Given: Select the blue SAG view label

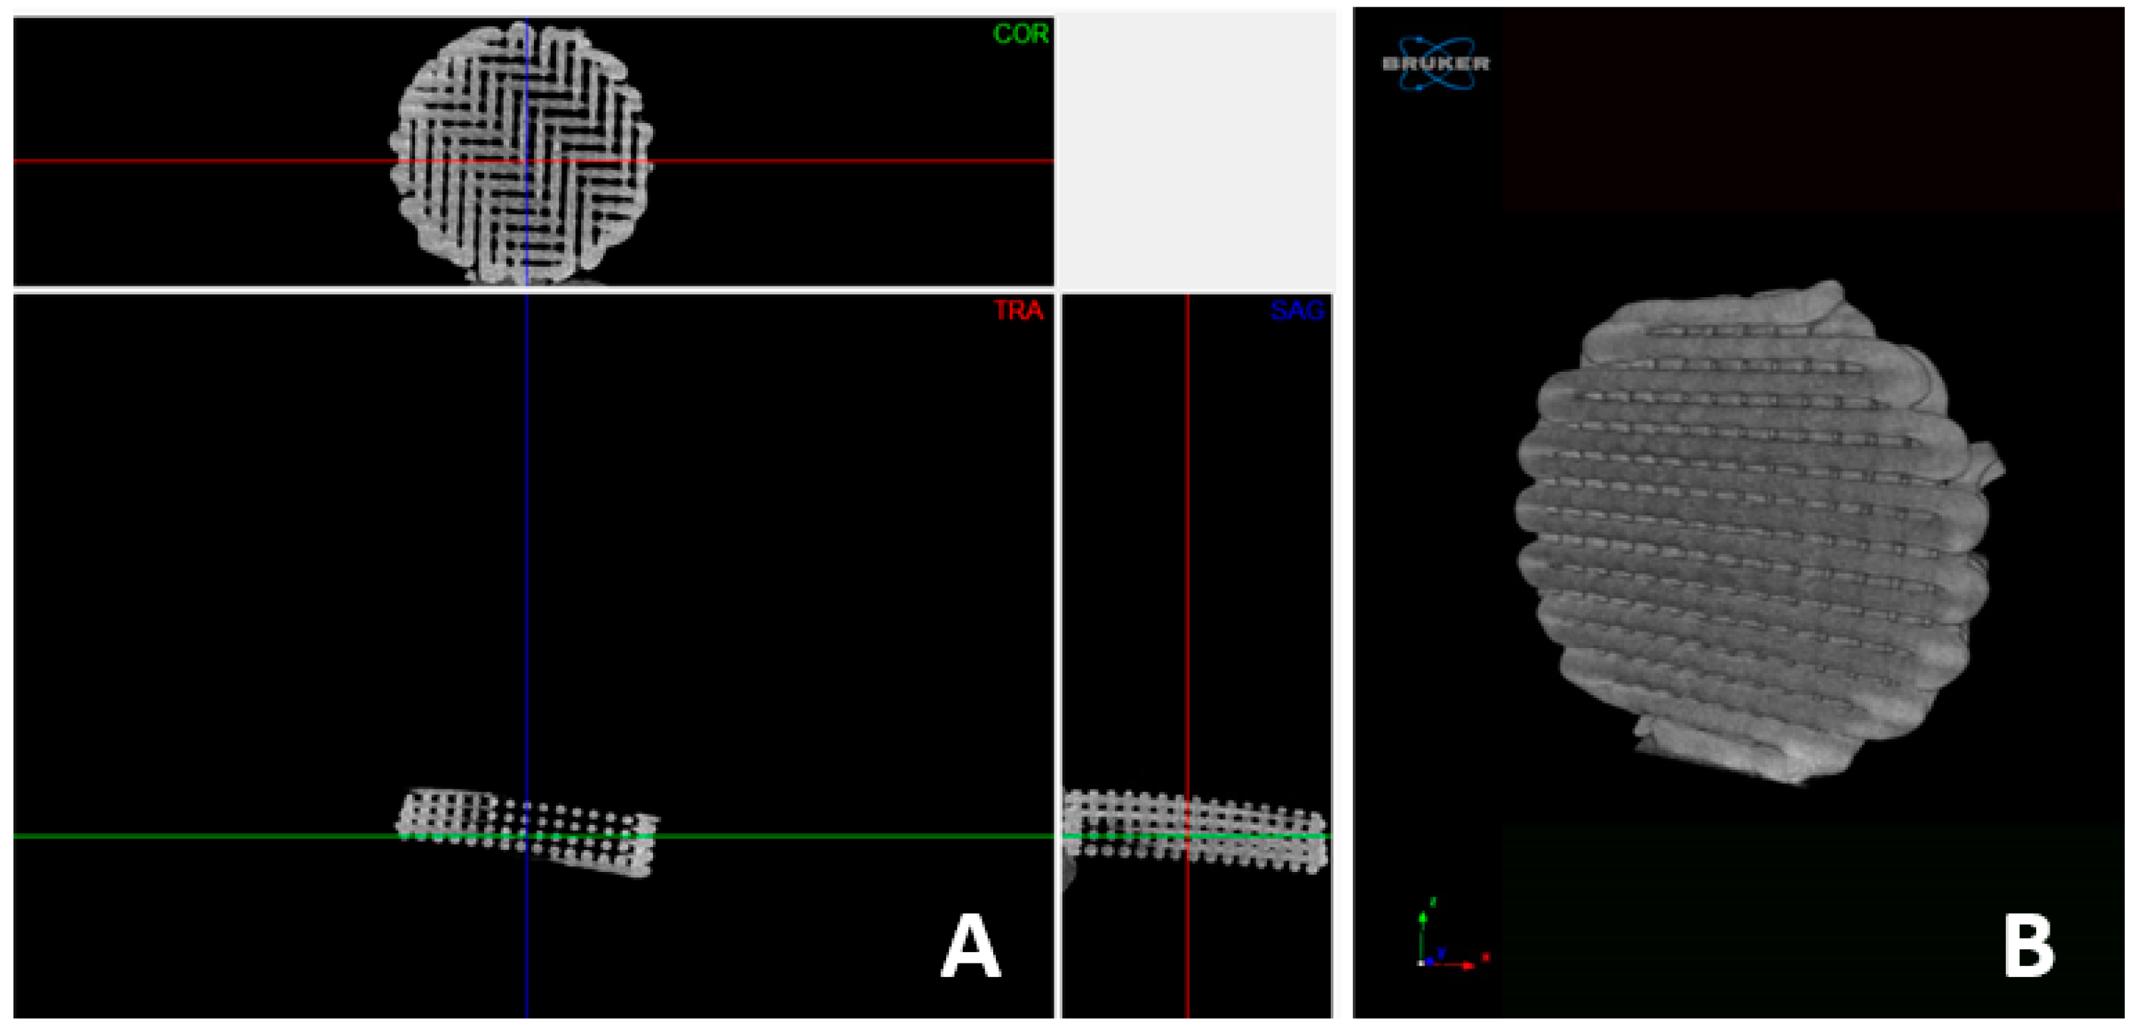Looking at the screenshot, I should point(1297,311).
